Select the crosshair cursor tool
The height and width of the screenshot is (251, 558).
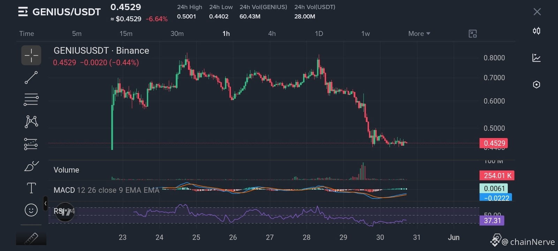pos(31,55)
